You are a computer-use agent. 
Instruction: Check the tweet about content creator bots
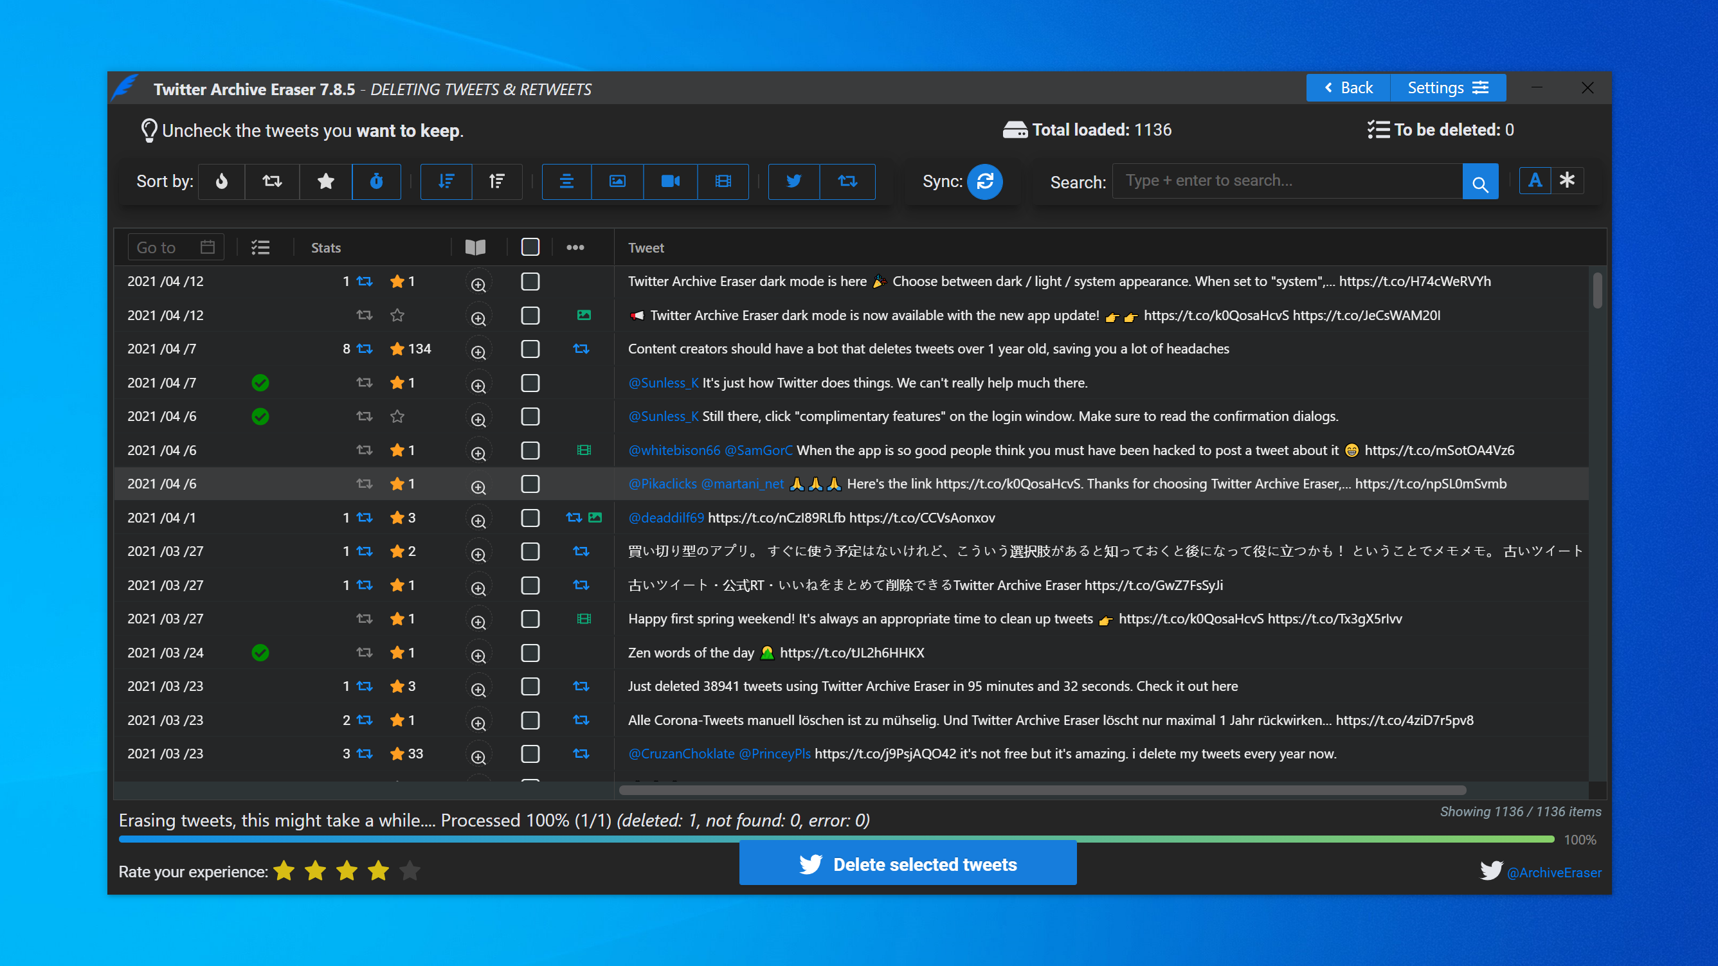(530, 348)
